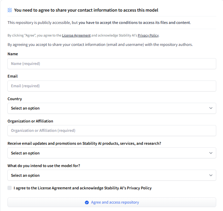
Task: Click the 'Country' field label
Action: [15, 99]
